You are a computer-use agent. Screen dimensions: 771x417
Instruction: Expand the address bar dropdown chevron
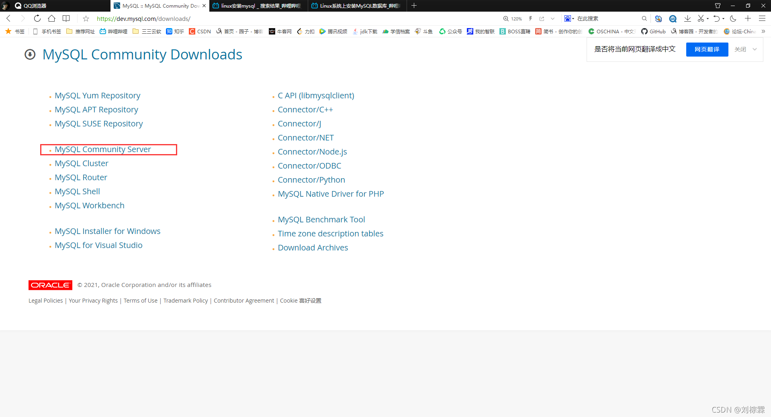[x=552, y=18]
